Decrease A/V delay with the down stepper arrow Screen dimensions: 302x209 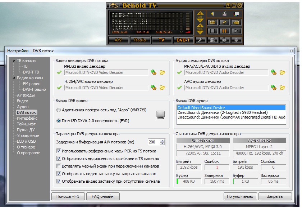(x=163, y=143)
